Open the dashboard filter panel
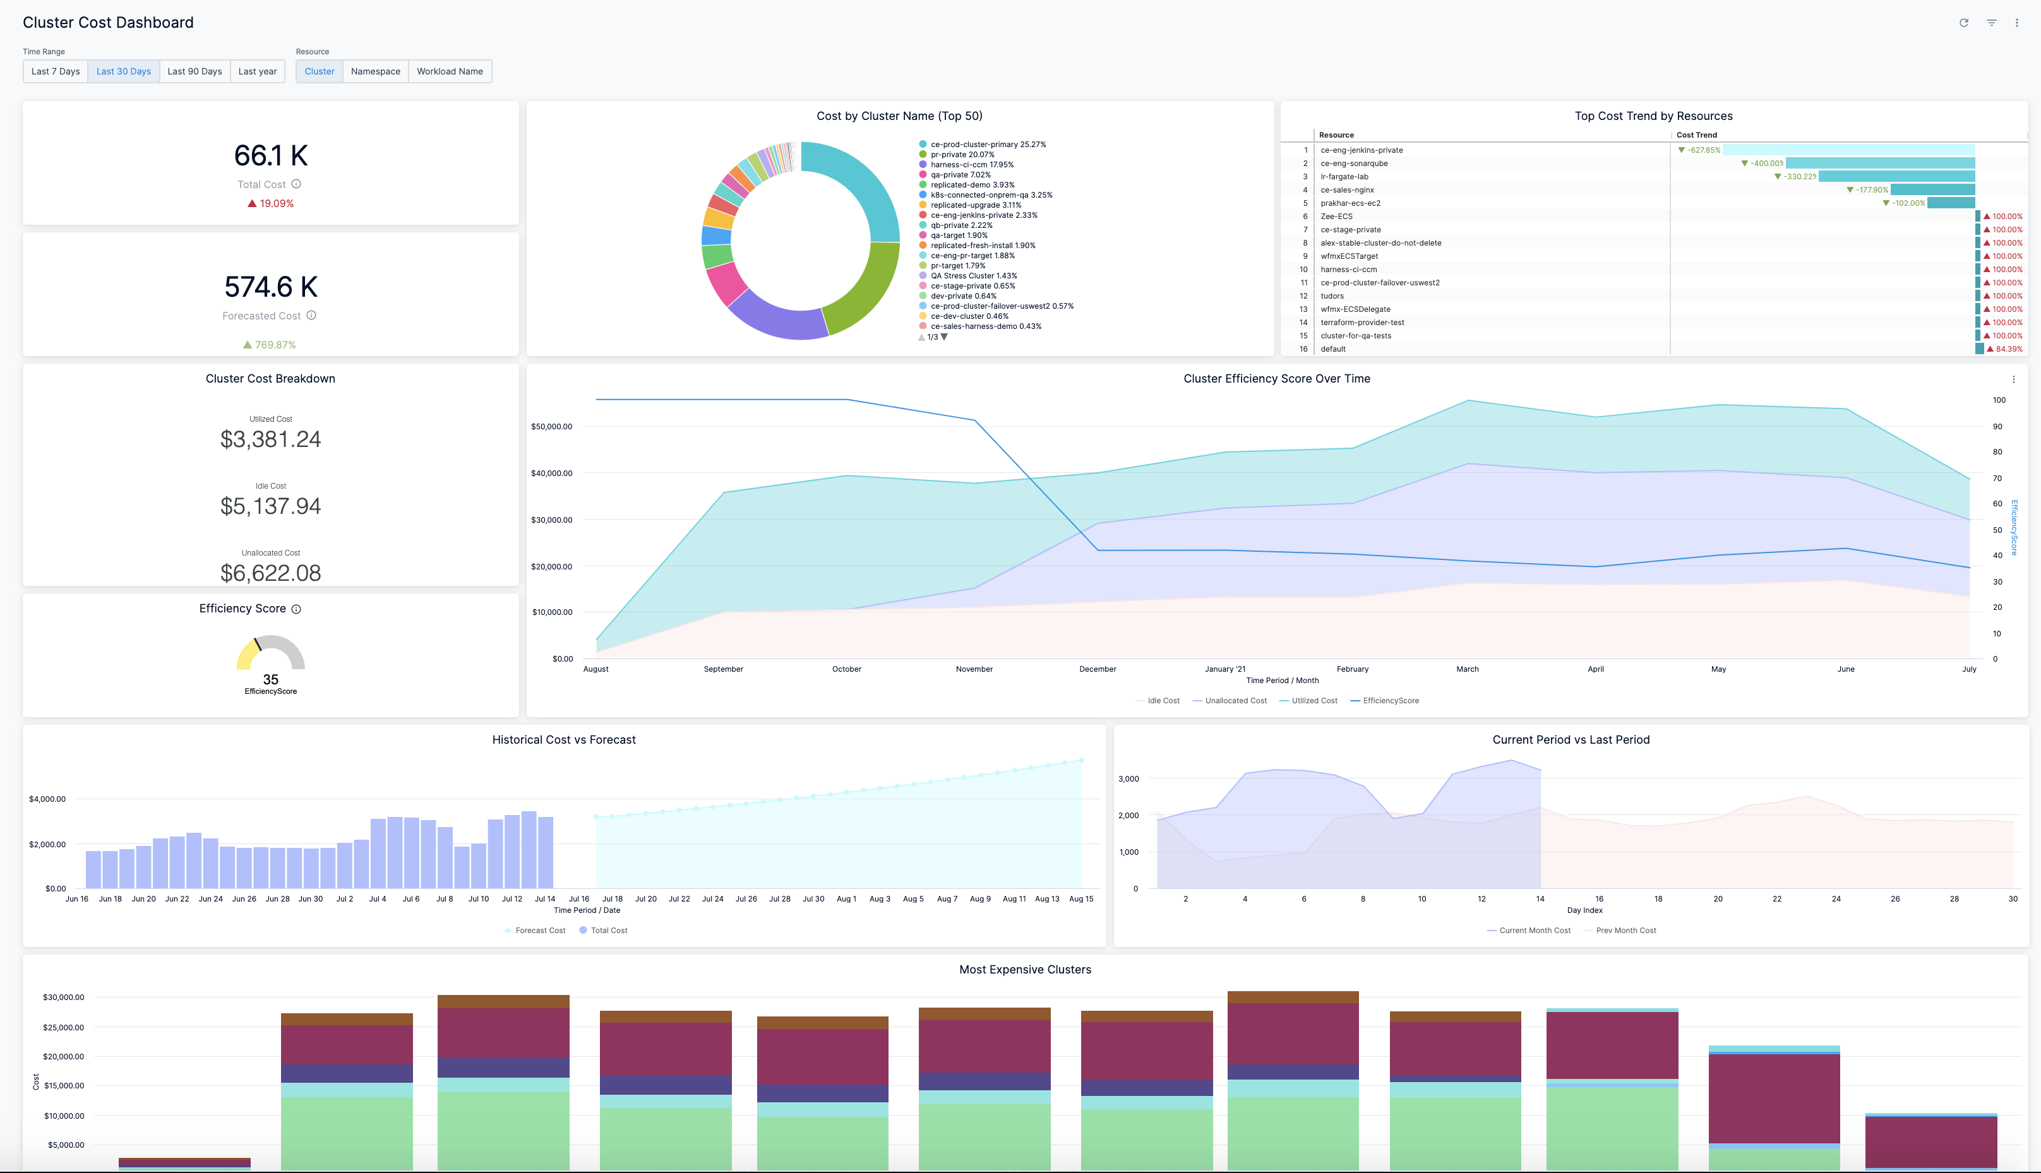 pos(1991,23)
